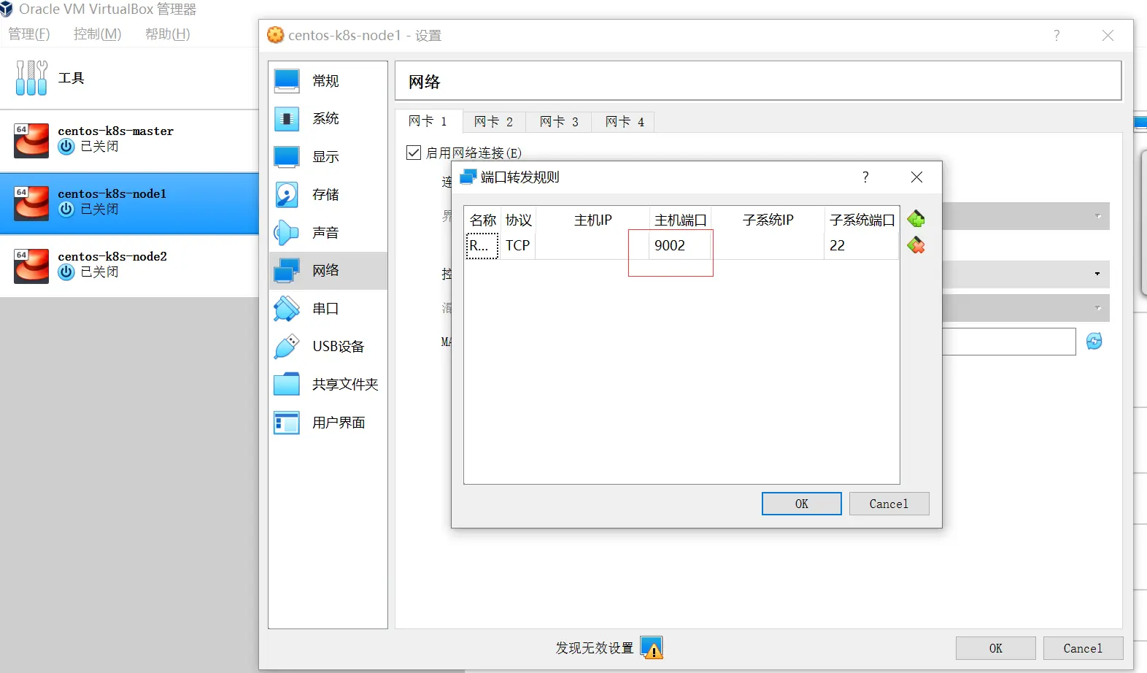Cancel the port forwarding rules dialog
Image resolution: width=1147 pixels, height=673 pixels.
[x=889, y=504]
